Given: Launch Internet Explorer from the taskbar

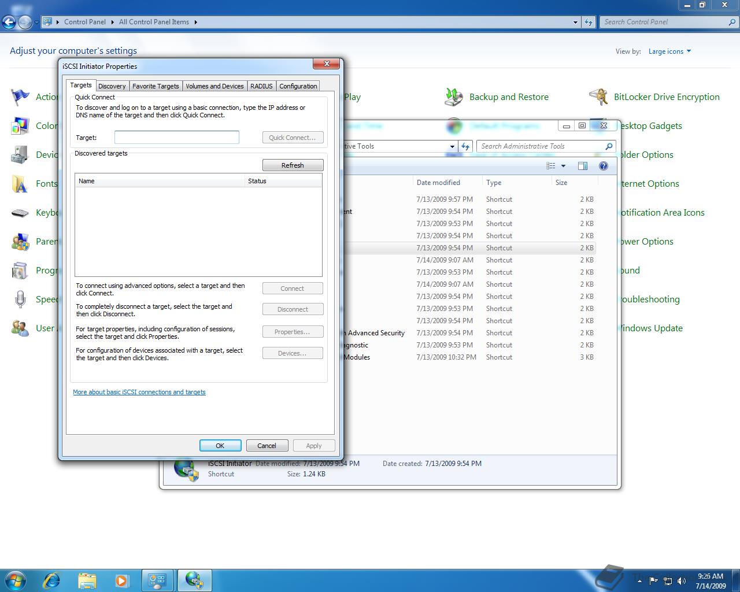Looking at the screenshot, I should point(51,580).
